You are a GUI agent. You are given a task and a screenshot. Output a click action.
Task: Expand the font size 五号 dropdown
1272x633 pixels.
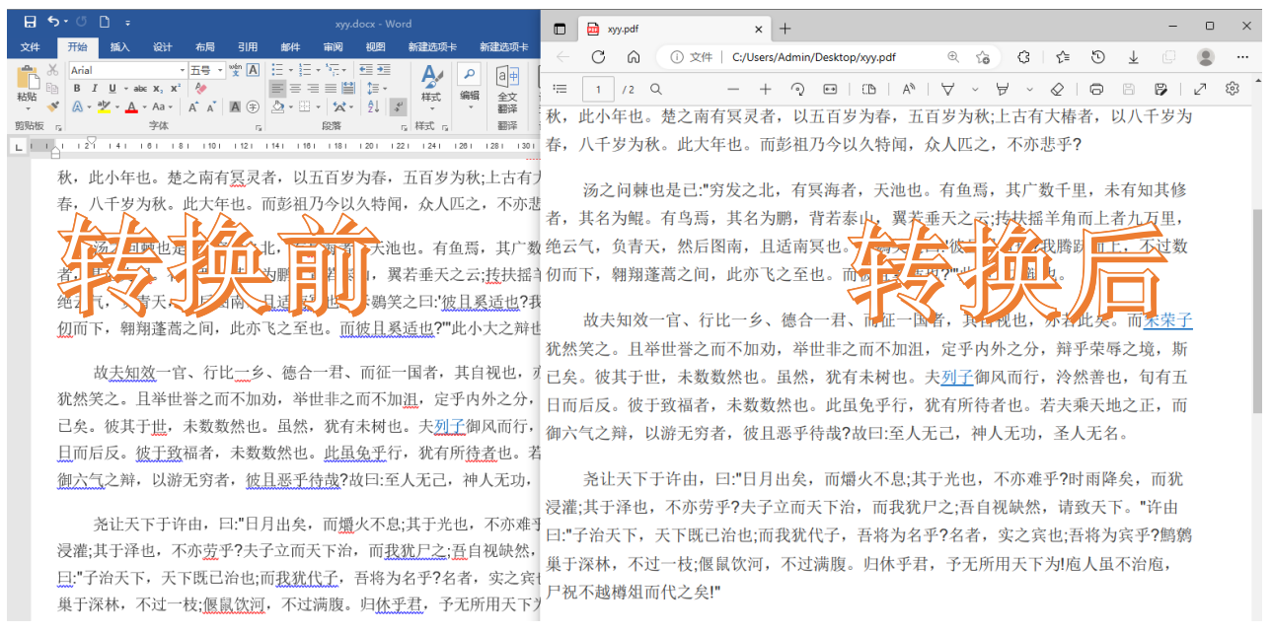(x=217, y=70)
